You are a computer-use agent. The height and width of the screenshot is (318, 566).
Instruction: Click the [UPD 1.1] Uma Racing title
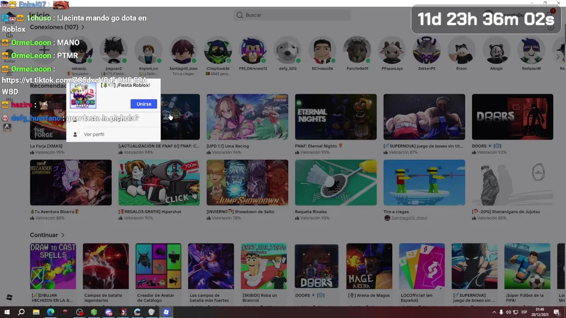pos(228,146)
